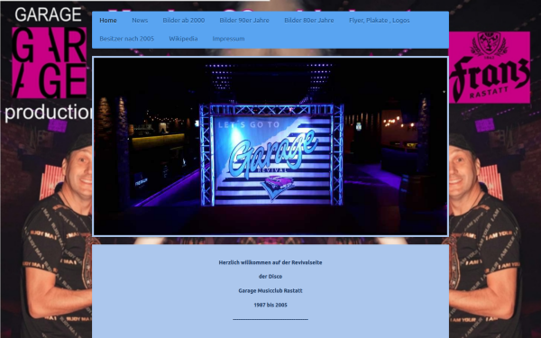Select the text '1987 bis 2005'
Viewport: 541px width, 338px height.
tap(270, 305)
